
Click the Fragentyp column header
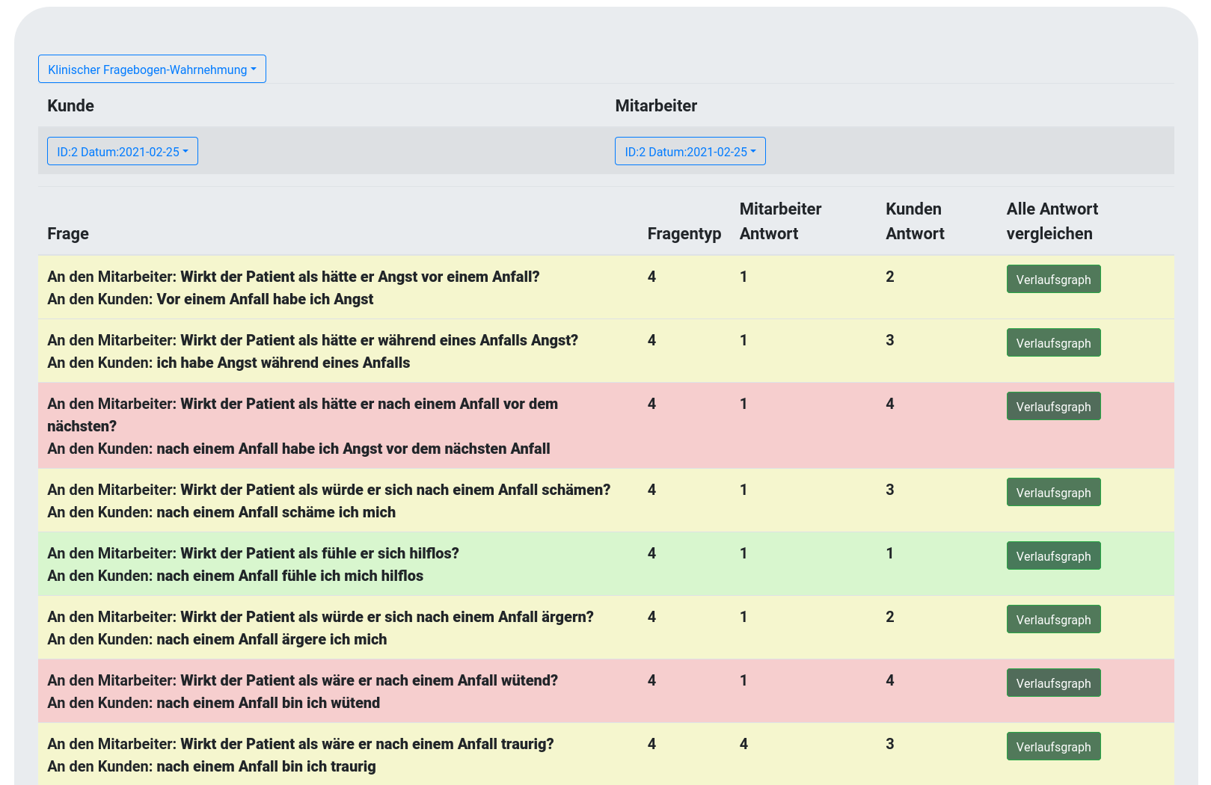click(x=684, y=234)
